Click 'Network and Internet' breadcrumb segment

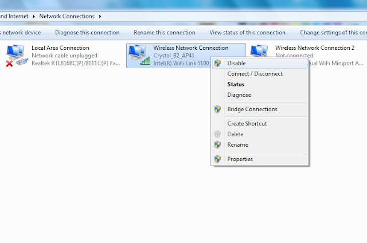coord(14,16)
